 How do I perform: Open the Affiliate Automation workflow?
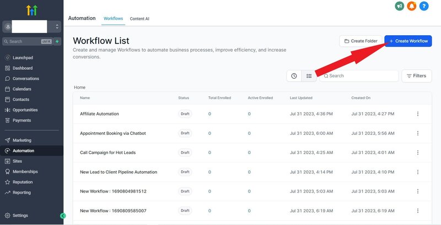click(99, 114)
